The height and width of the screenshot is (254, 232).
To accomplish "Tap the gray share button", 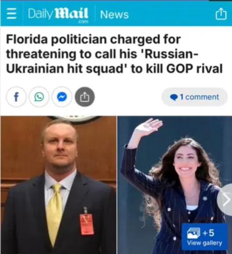I will tap(85, 97).
